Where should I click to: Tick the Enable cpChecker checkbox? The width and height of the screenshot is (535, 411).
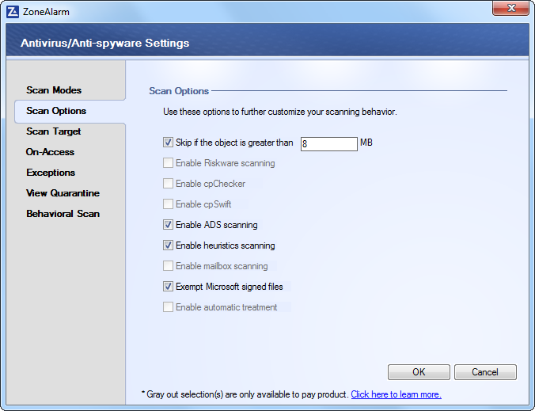pos(168,183)
